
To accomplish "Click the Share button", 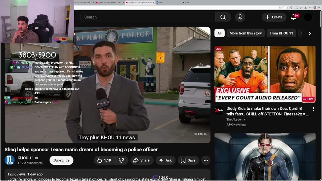I will coord(141,160).
